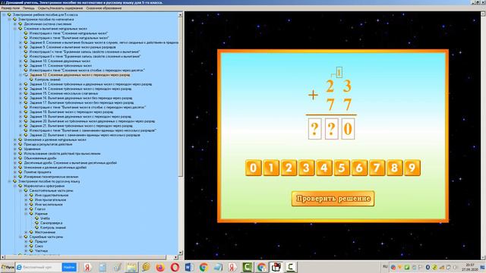Click contents panel scroll-down arrow
This screenshot has width=486, height=273.
pyautogui.click(x=181, y=253)
